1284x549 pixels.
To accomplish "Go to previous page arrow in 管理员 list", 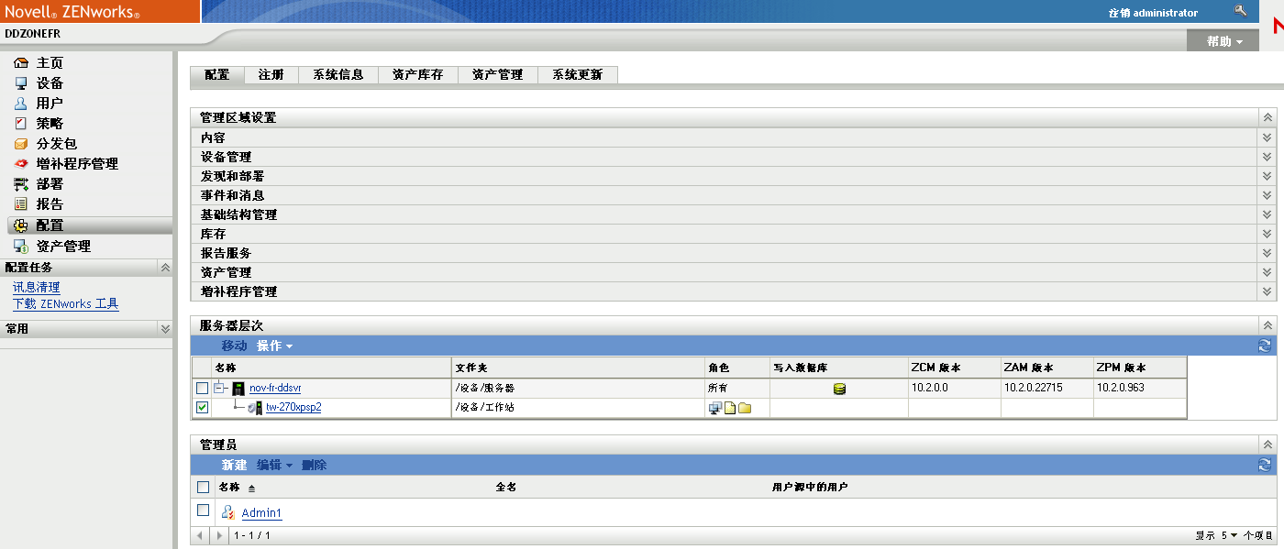I will pyautogui.click(x=202, y=534).
